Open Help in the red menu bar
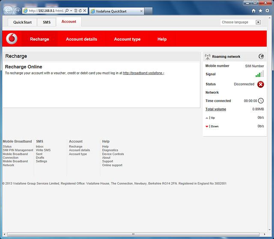 (x=162, y=39)
